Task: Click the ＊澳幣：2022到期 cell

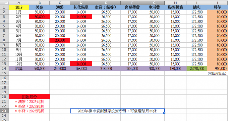Action: 29,101
